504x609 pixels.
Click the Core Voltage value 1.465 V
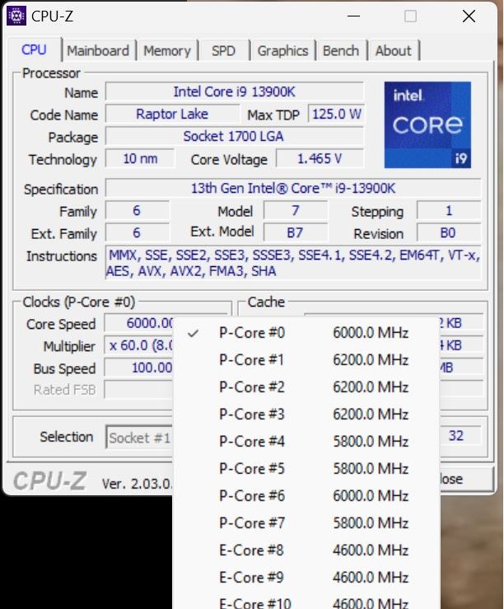[320, 158]
